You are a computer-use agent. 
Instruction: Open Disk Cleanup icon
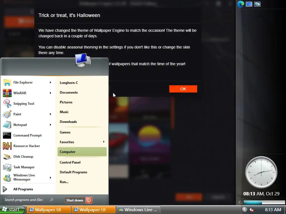pos(7,157)
